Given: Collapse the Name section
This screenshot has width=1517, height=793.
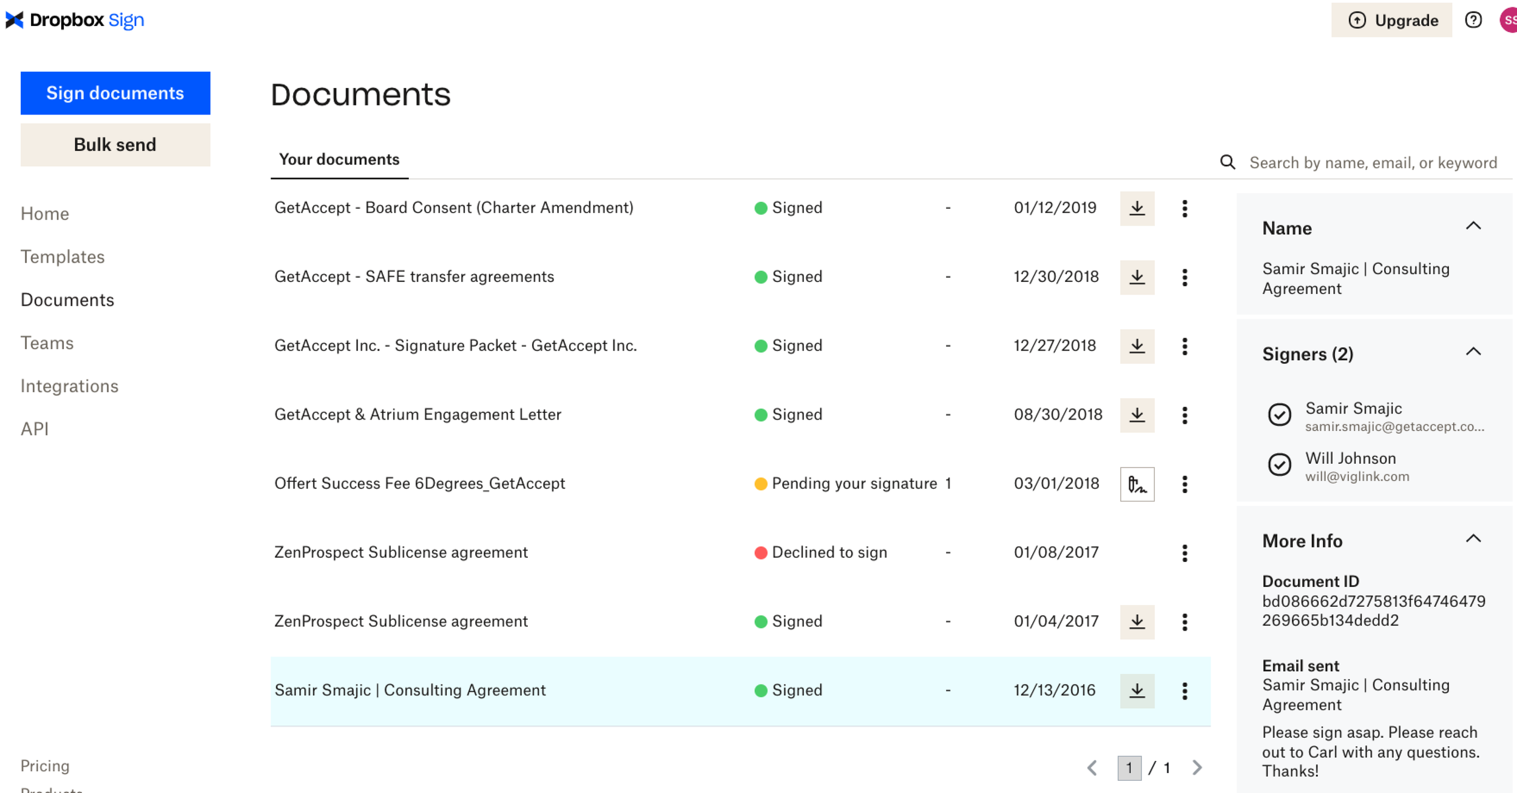Looking at the screenshot, I should [x=1473, y=226].
